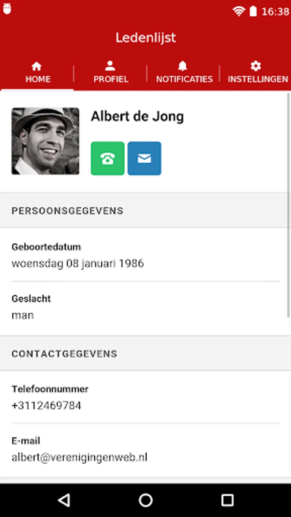The width and height of the screenshot is (291, 517).
Task: Tap phone number +3112469784
Action: point(46,406)
